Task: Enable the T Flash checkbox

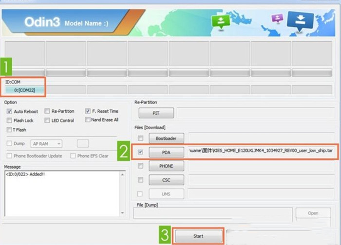Action: [x=10, y=130]
